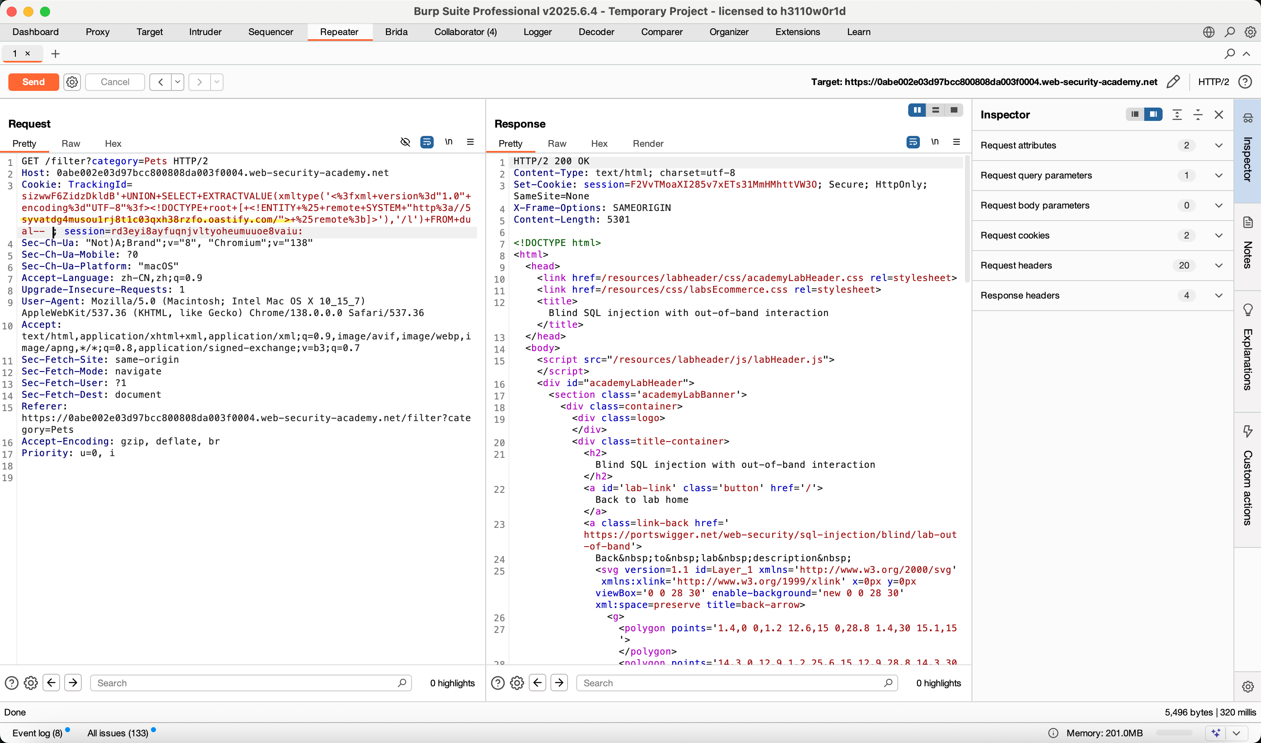This screenshot has height=743, width=1261.
Task: Switch the Response panel to Render view
Action: 648,143
